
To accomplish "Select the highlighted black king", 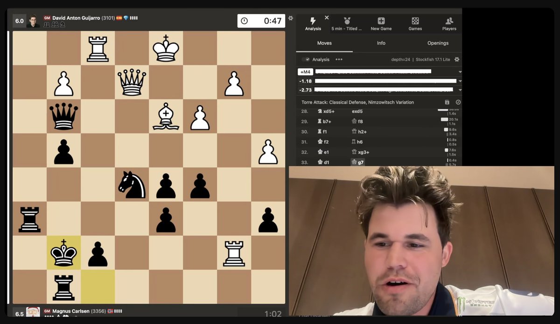I will pos(64,253).
